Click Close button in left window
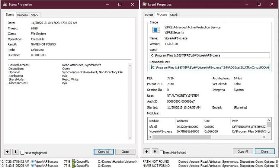 pyautogui.click(x=125, y=152)
